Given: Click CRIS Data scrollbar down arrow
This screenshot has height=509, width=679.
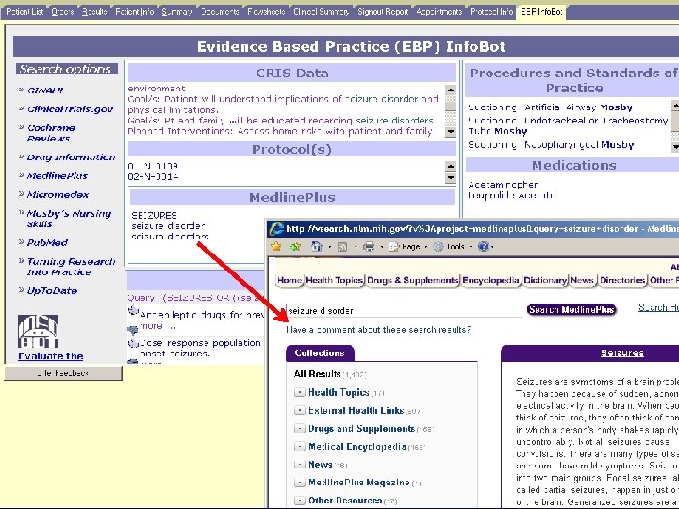Looking at the screenshot, I should point(451,132).
